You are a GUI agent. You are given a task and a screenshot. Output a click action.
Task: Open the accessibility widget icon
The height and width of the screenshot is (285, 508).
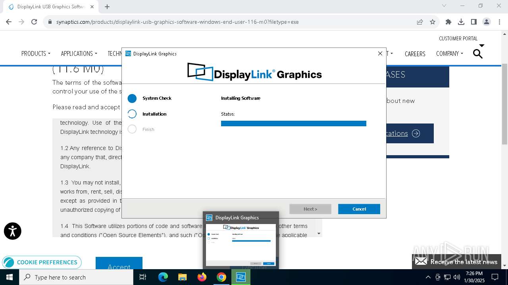click(x=12, y=231)
